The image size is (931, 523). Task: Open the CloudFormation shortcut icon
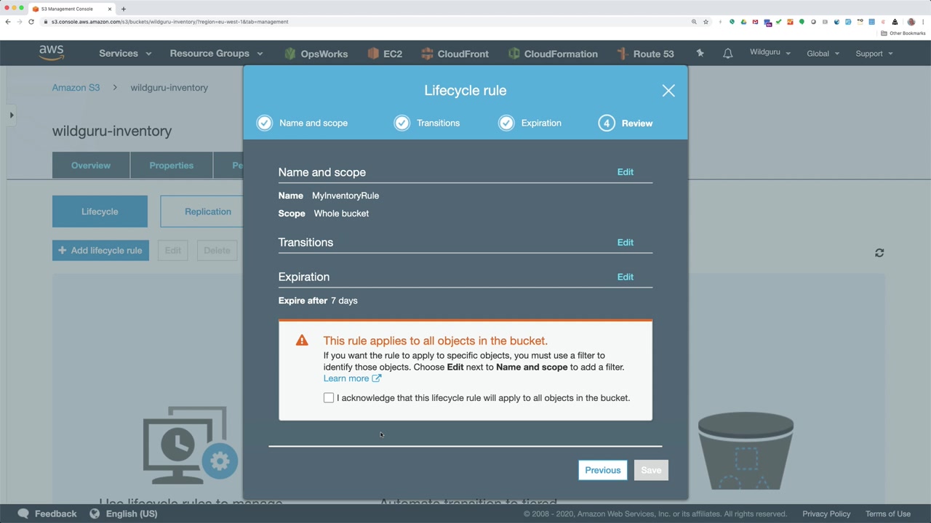coord(514,54)
